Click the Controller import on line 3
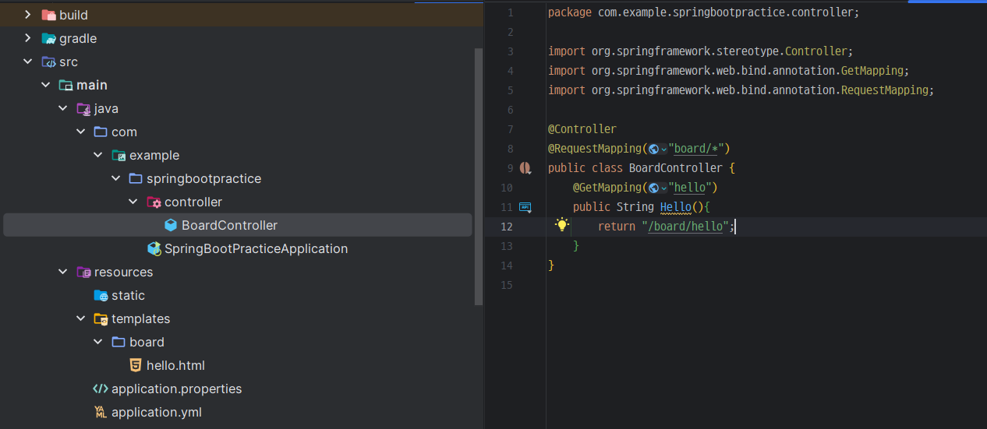The image size is (987, 429). [815, 51]
